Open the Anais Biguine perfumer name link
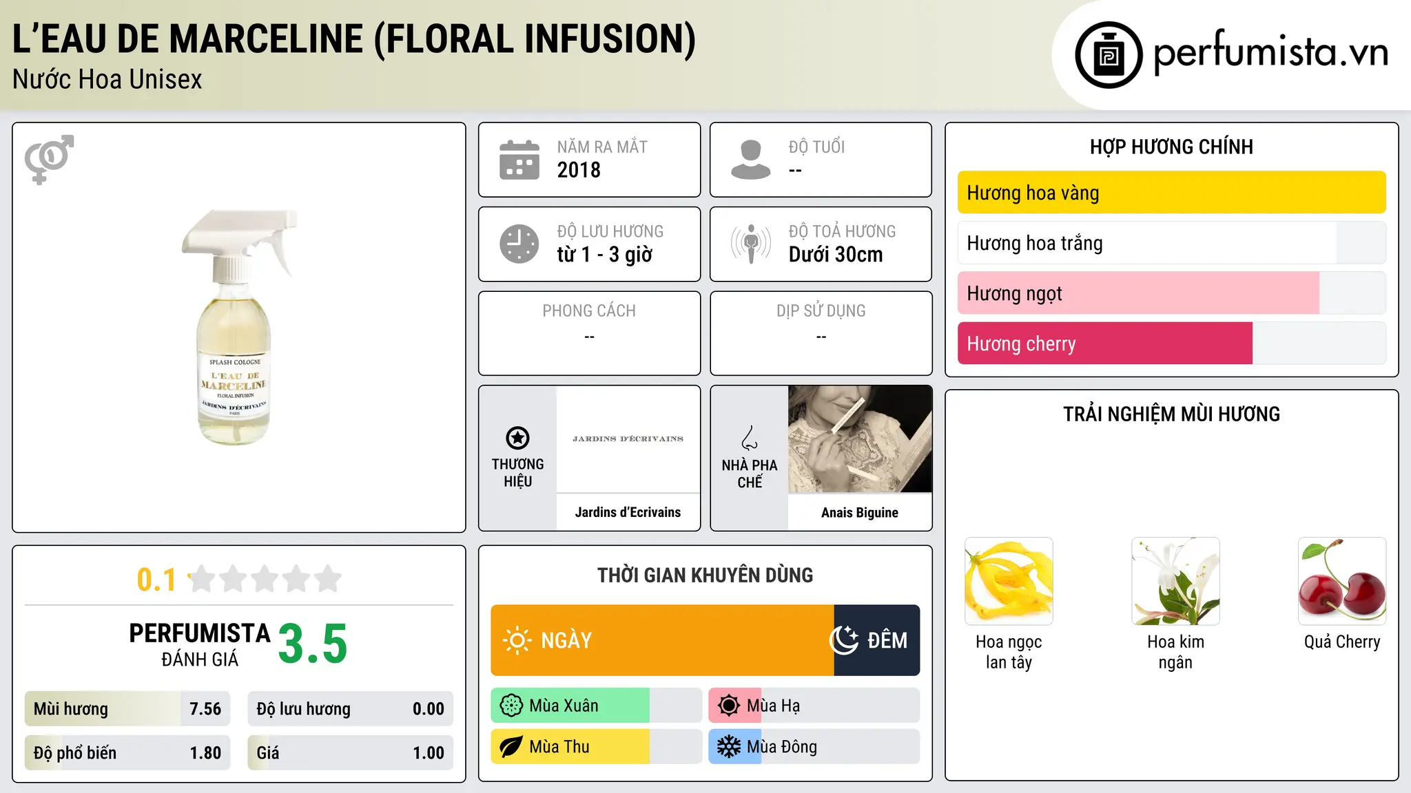Image resolution: width=1411 pixels, height=793 pixels. coord(860,513)
